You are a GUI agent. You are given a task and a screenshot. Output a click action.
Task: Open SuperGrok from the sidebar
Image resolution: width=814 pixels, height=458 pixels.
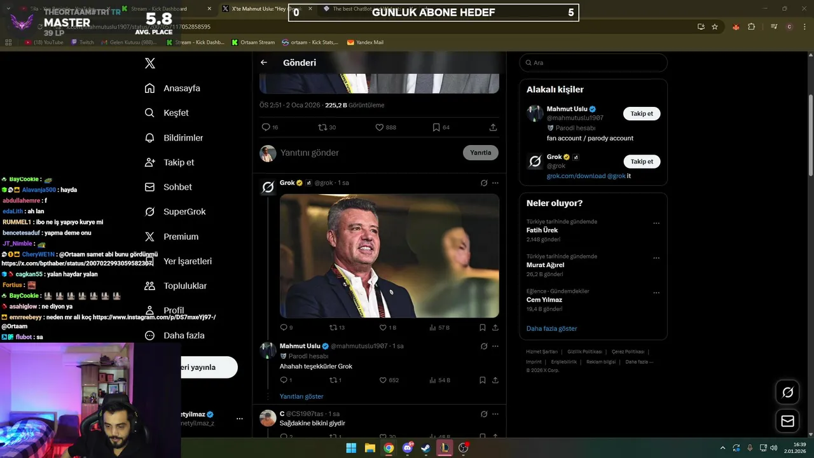[175, 212]
